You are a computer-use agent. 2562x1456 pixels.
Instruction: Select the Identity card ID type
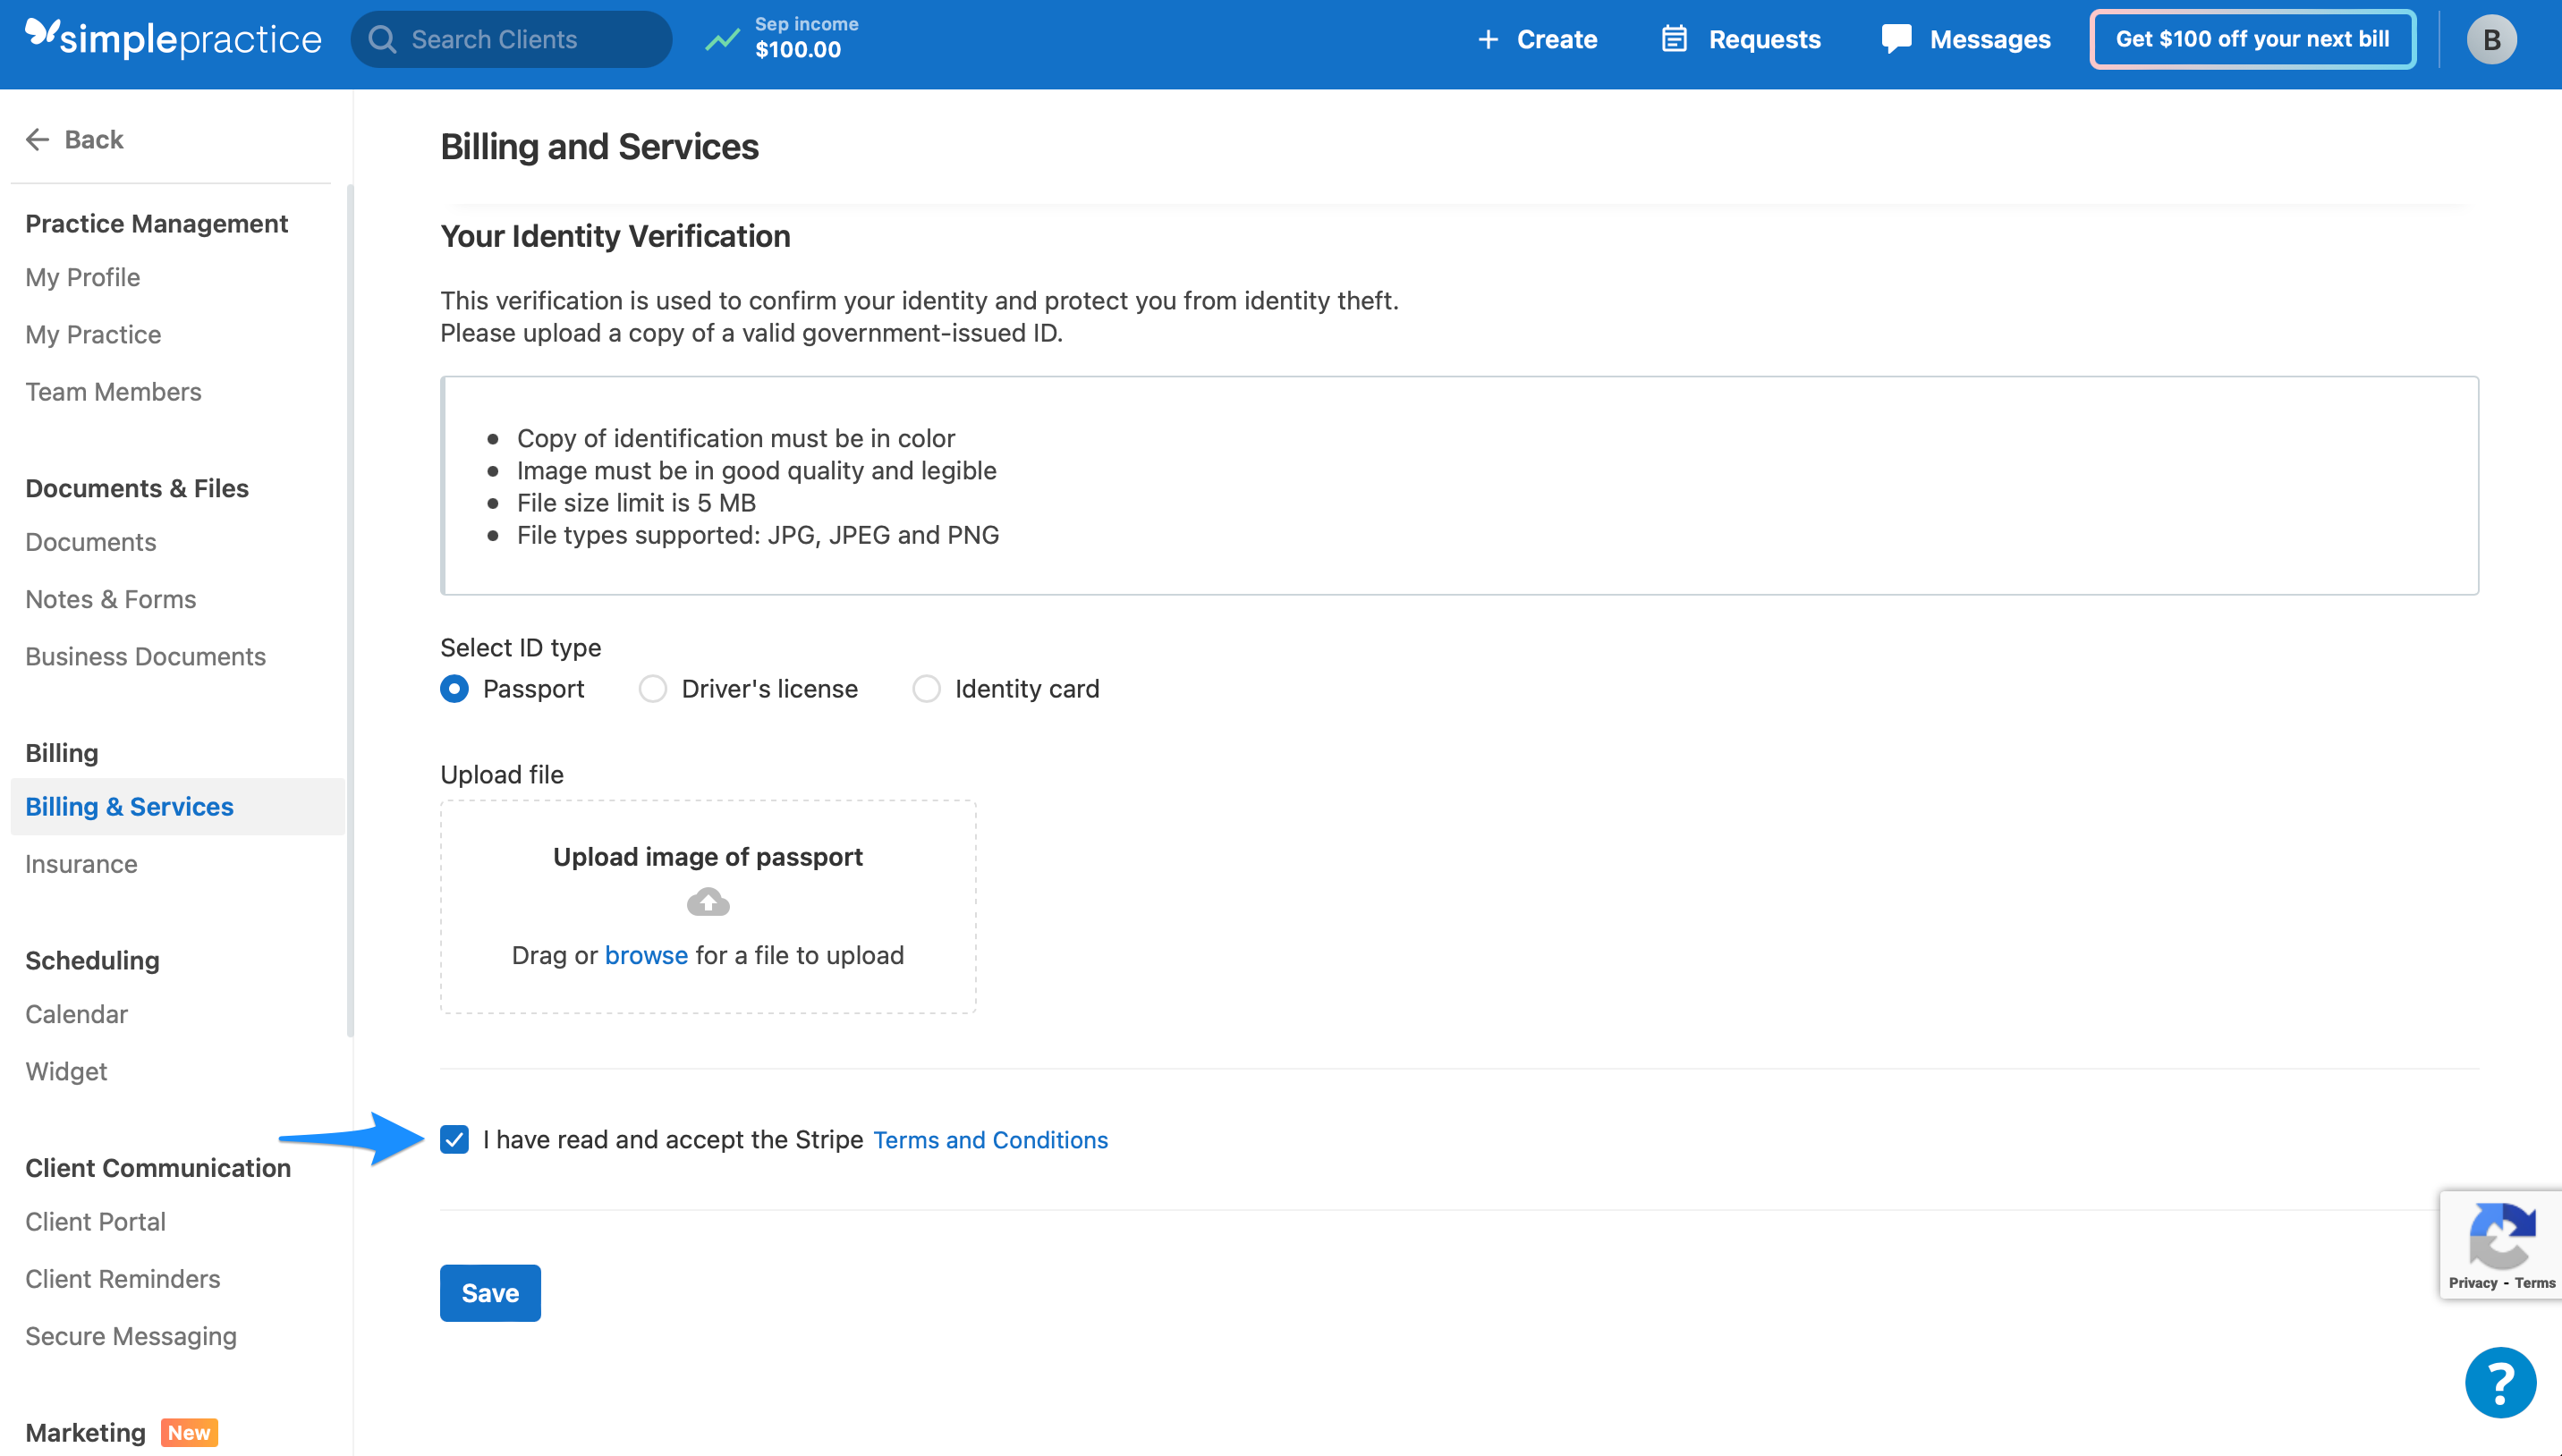pos(926,688)
